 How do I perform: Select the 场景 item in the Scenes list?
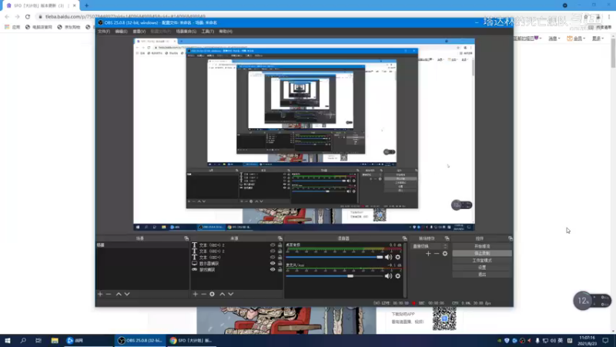coord(142,245)
